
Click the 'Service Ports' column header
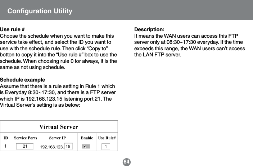click(x=26, y=138)
